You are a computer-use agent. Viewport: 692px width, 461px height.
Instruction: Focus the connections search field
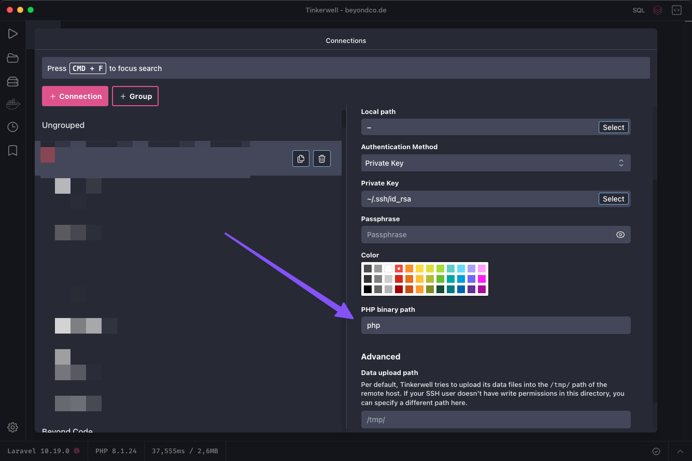346,68
